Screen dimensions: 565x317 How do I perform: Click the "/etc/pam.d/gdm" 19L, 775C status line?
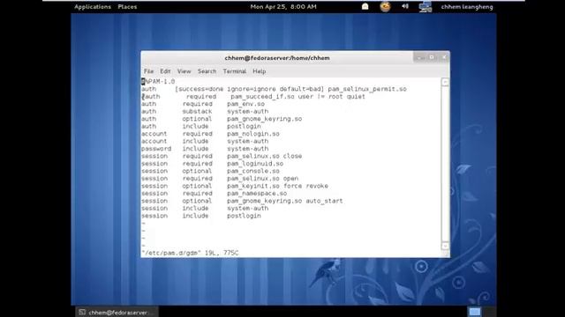click(x=190, y=253)
